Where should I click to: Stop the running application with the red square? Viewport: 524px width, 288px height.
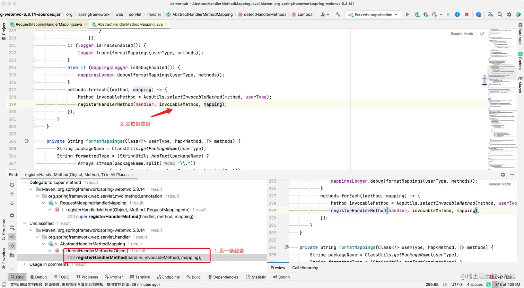click(x=466, y=15)
